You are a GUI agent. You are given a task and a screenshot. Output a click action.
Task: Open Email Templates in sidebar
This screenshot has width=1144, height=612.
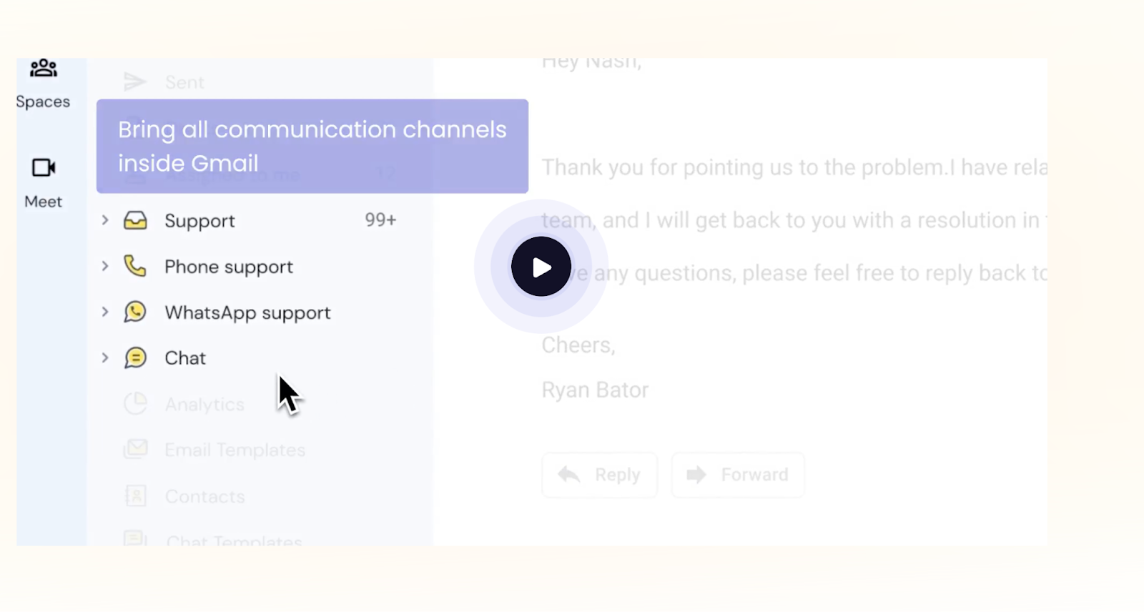235,450
